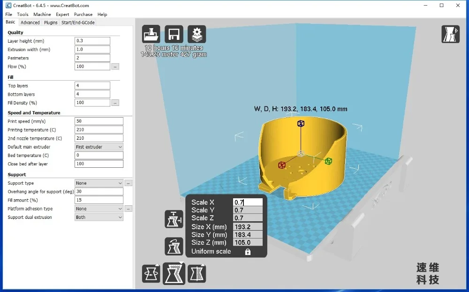Screen dimensions: 469x292
Task: Click the Reset scale icon
Action: click(174, 246)
